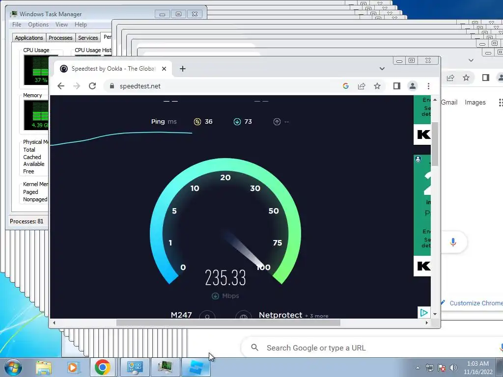Open Google icon in the Speedtest address bar
The height and width of the screenshot is (377, 503).
(x=345, y=86)
